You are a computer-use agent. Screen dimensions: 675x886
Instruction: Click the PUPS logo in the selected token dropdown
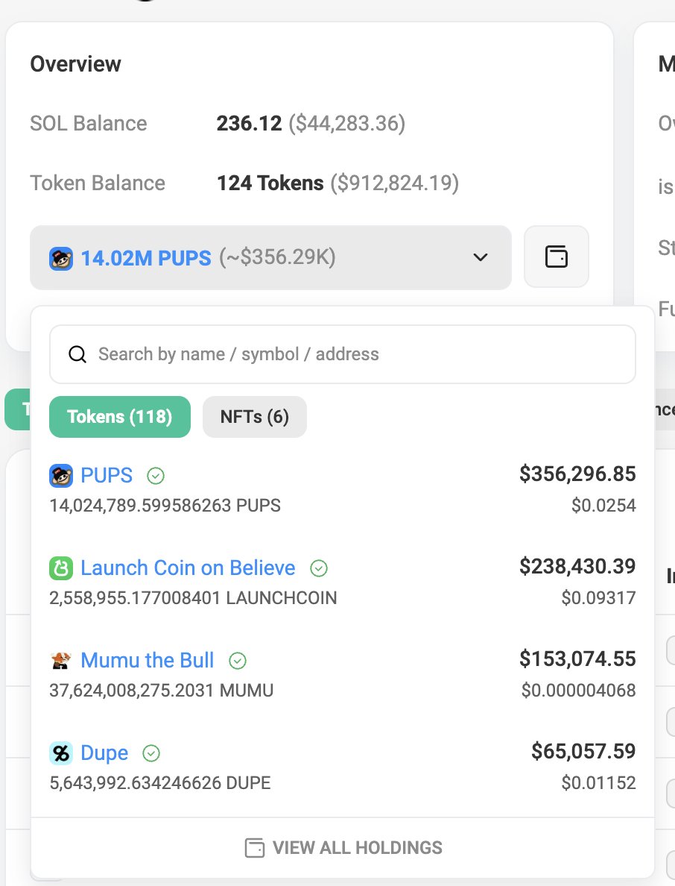click(61, 259)
